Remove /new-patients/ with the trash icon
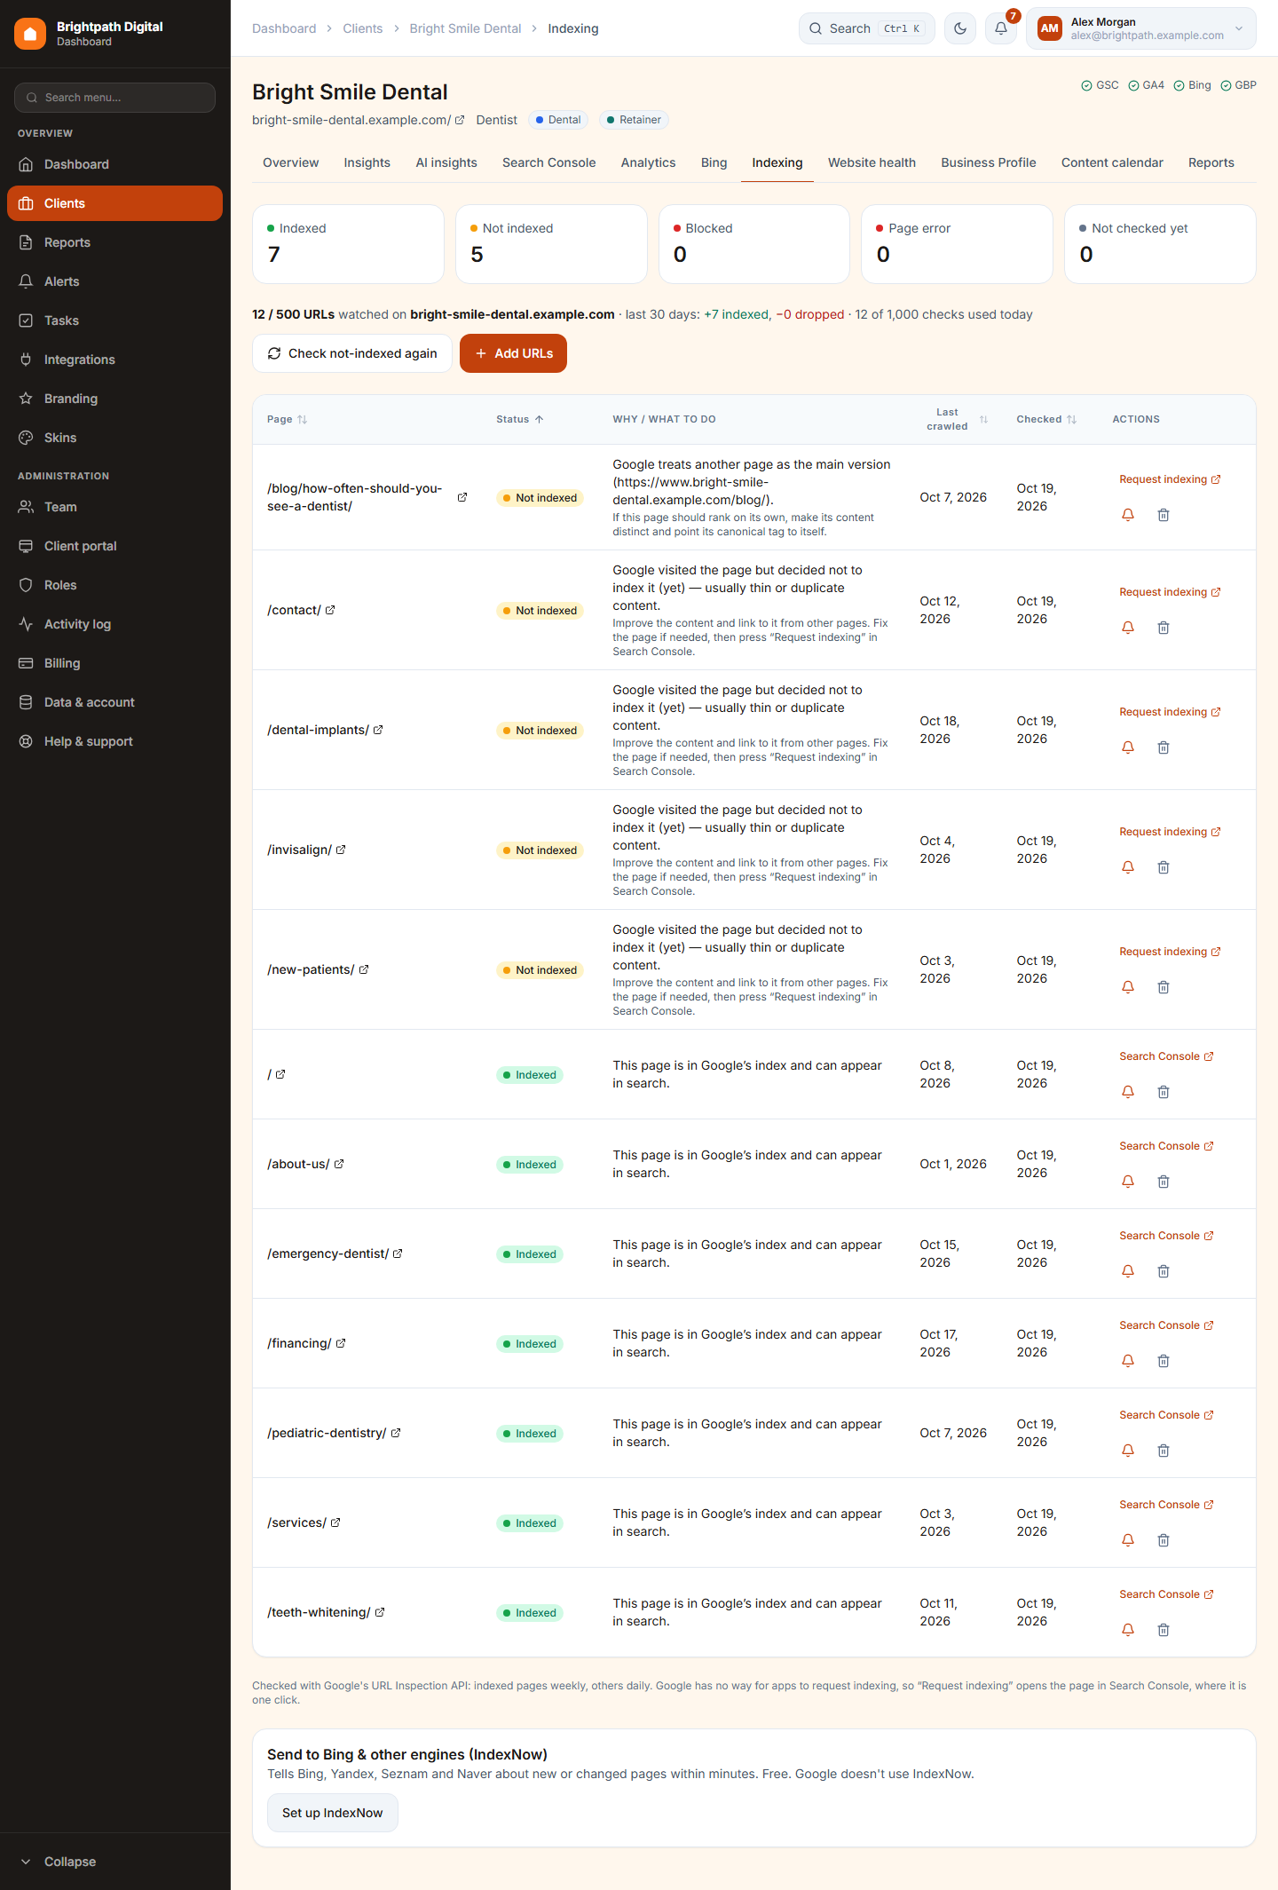Image resolution: width=1278 pixels, height=1890 pixels. [1164, 987]
